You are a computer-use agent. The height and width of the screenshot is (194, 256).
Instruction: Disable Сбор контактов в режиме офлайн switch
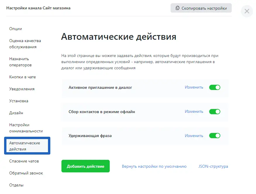point(214,112)
